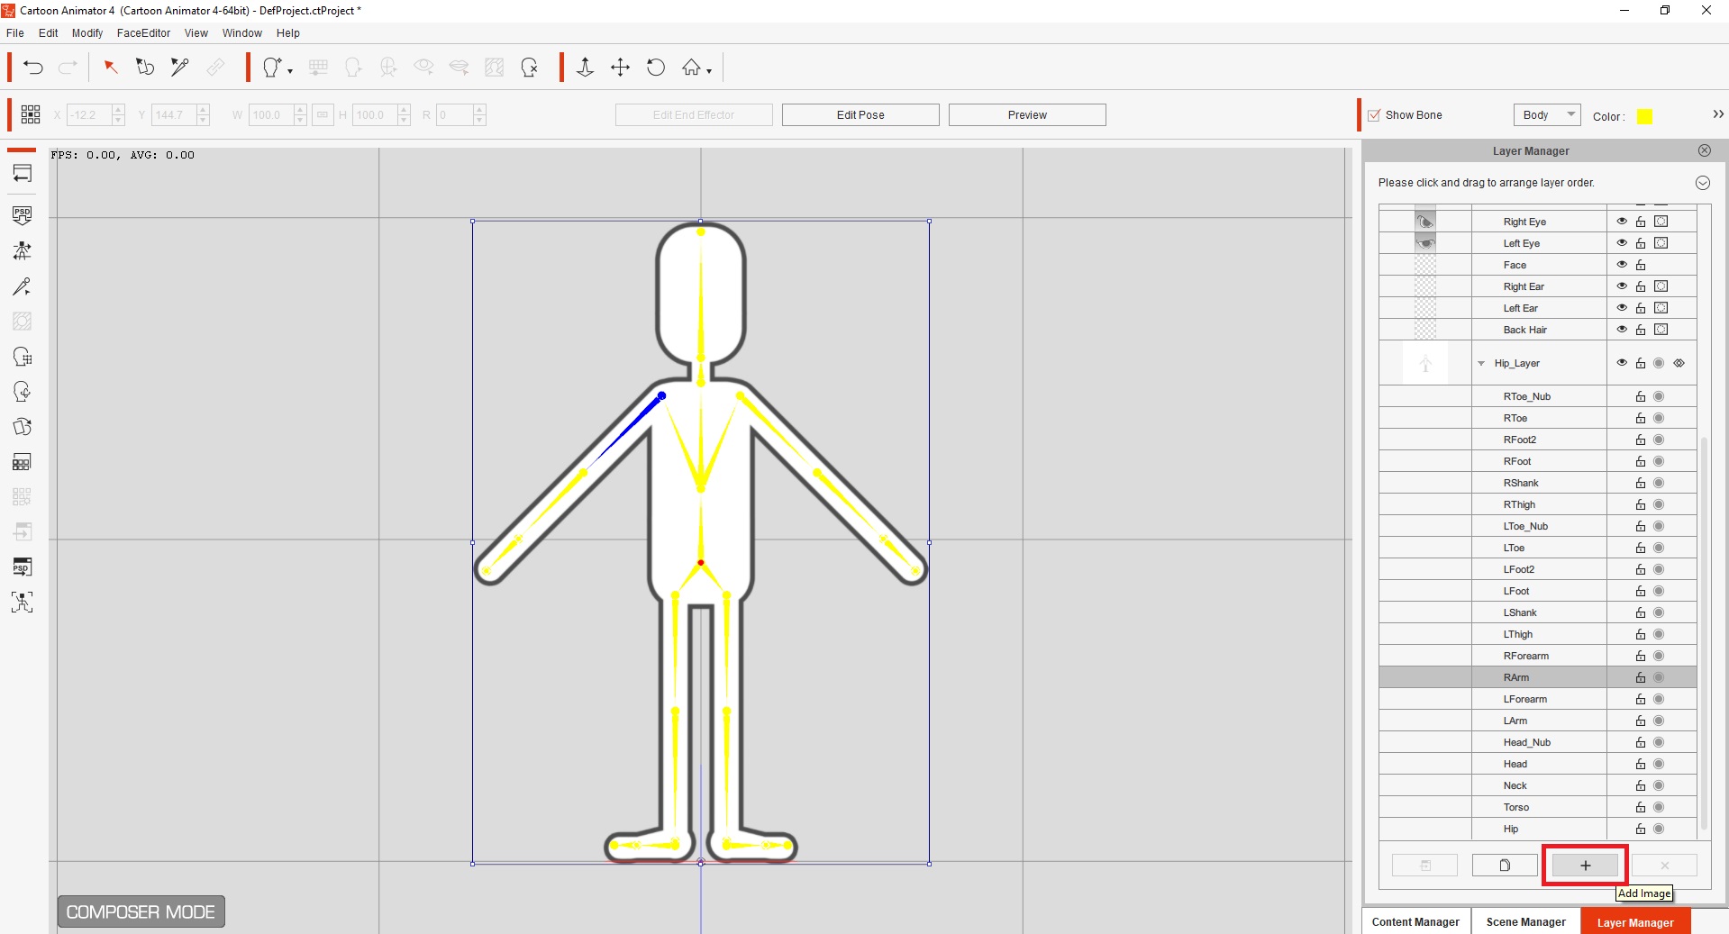Toggle Back Hair layer visibility
This screenshot has width=1729, height=934.
(1622, 330)
